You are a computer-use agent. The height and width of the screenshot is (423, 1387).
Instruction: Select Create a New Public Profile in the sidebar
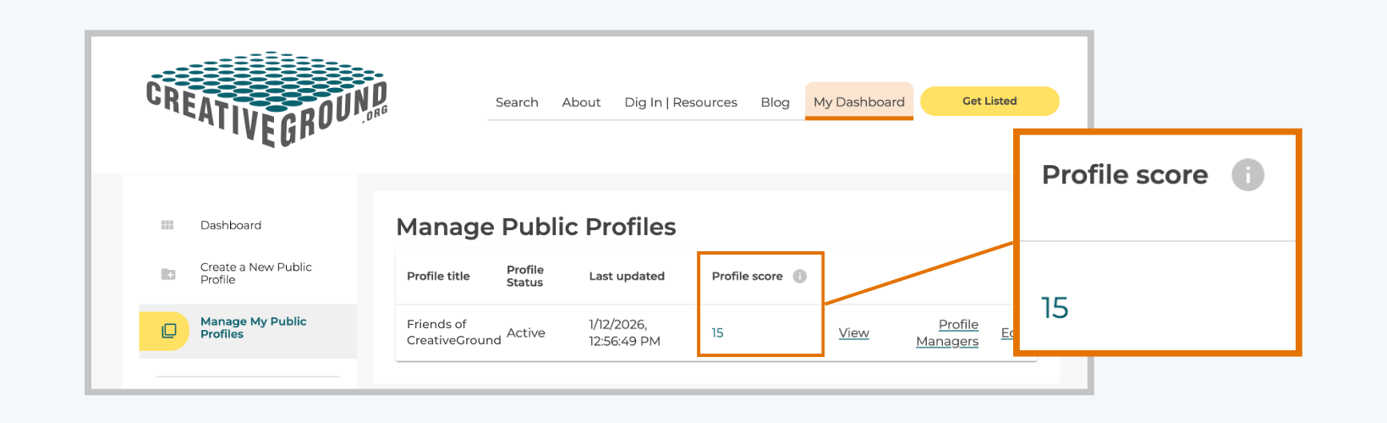[x=256, y=273]
